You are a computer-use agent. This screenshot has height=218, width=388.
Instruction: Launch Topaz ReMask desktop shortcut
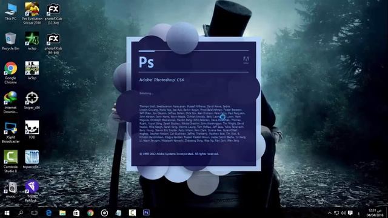32,191
